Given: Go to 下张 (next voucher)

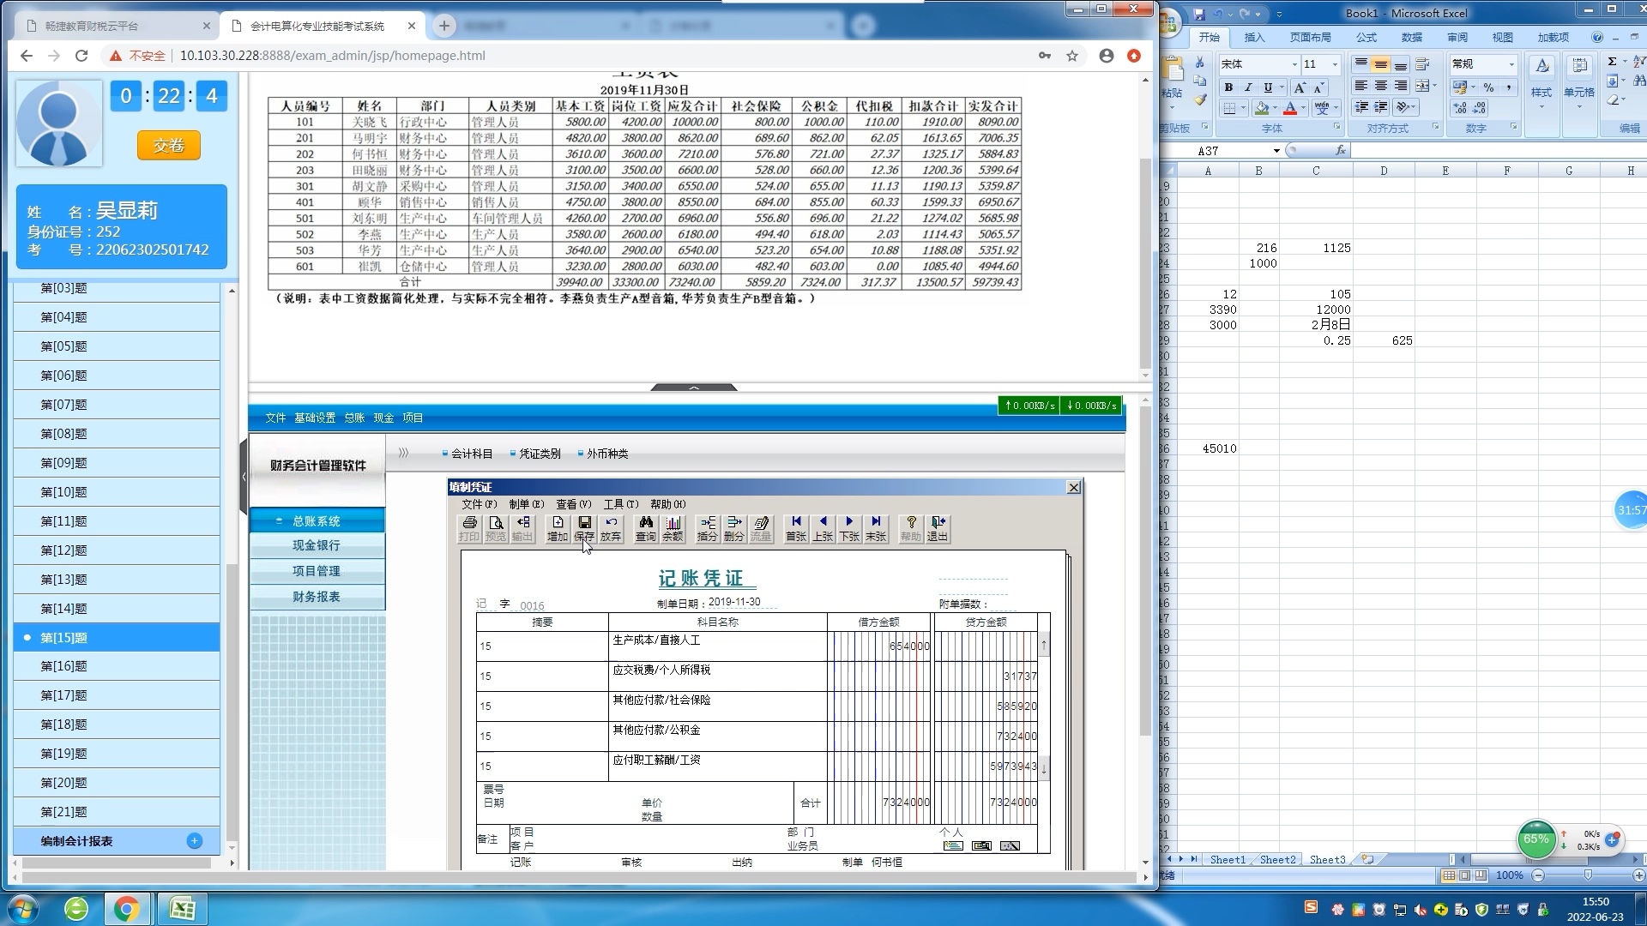Looking at the screenshot, I should tap(849, 528).
